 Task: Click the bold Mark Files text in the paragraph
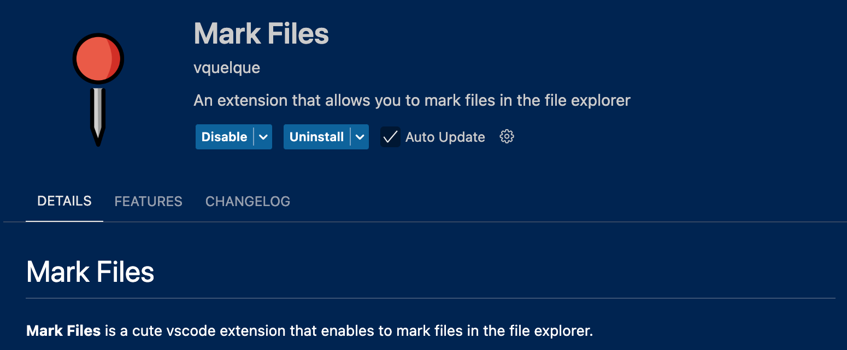coord(63,330)
